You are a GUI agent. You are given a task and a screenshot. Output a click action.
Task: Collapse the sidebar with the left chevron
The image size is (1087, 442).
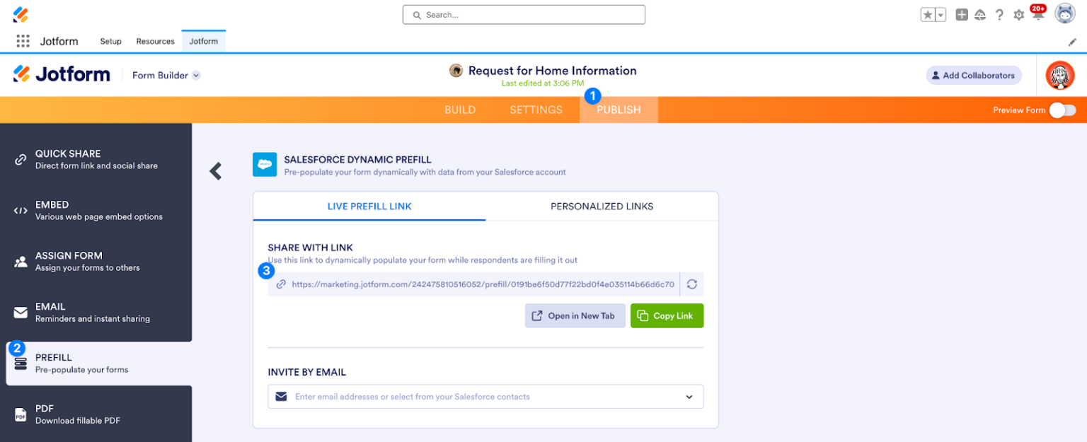(x=215, y=171)
